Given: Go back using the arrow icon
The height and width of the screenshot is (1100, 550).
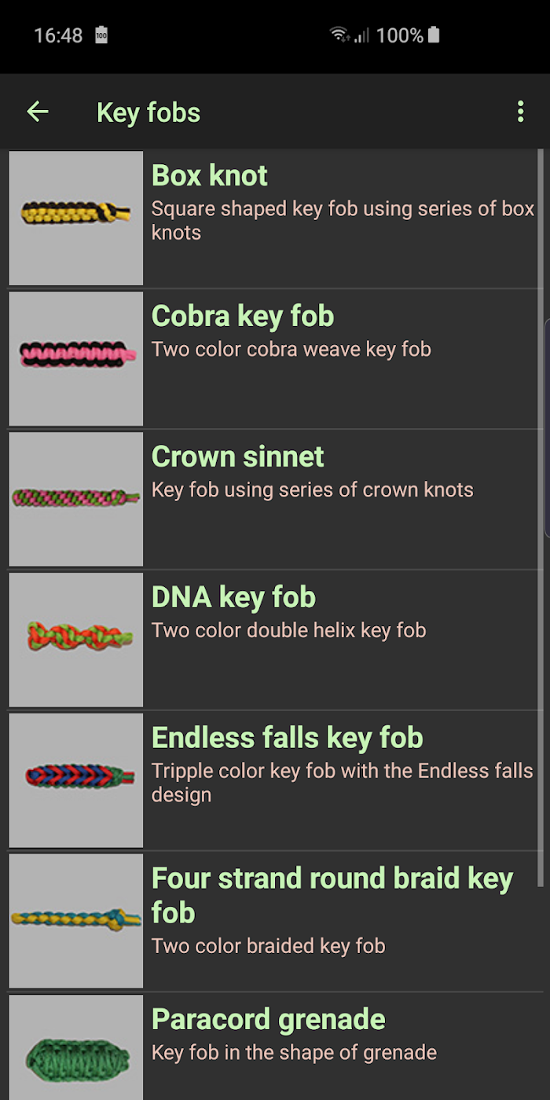Looking at the screenshot, I should (38, 112).
